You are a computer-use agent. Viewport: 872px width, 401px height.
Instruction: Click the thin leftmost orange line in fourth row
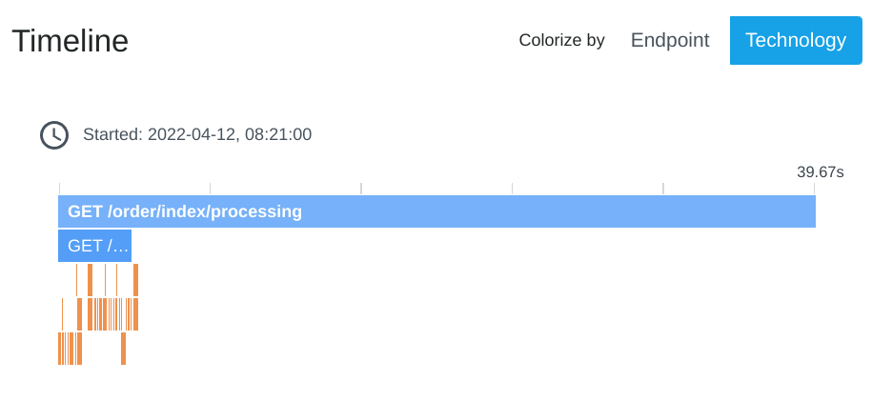click(63, 314)
